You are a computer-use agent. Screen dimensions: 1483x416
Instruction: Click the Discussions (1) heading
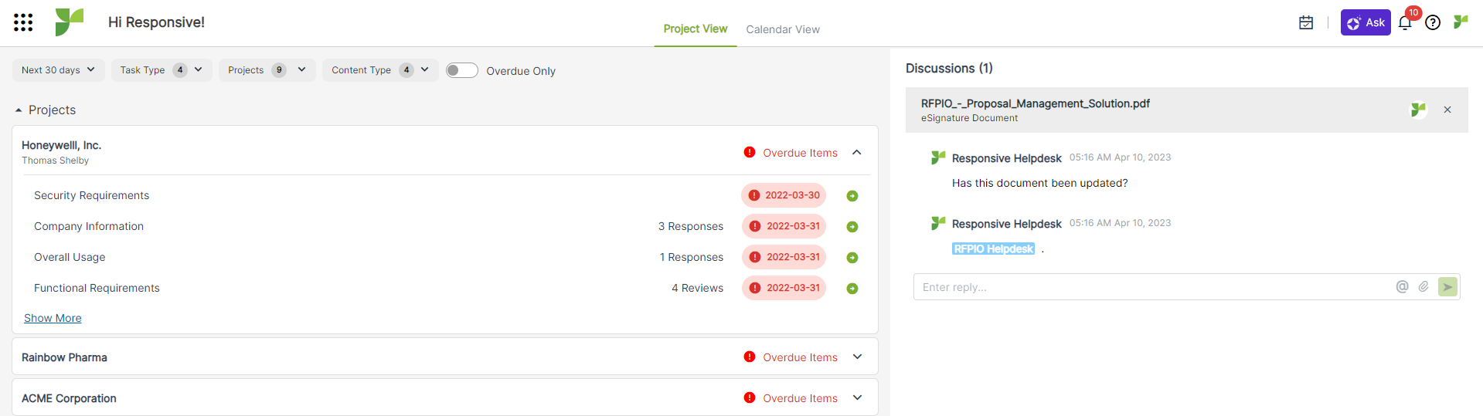949,68
